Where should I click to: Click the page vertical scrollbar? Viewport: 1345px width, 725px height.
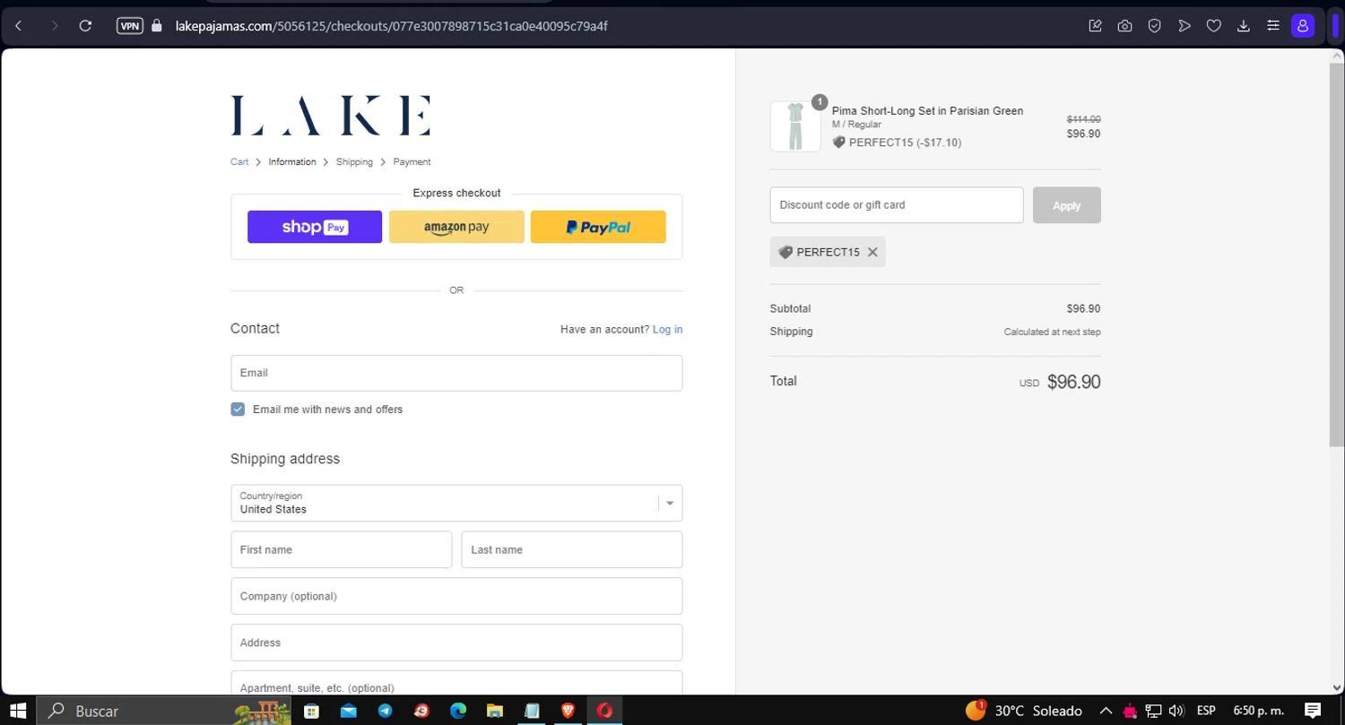click(1337, 255)
